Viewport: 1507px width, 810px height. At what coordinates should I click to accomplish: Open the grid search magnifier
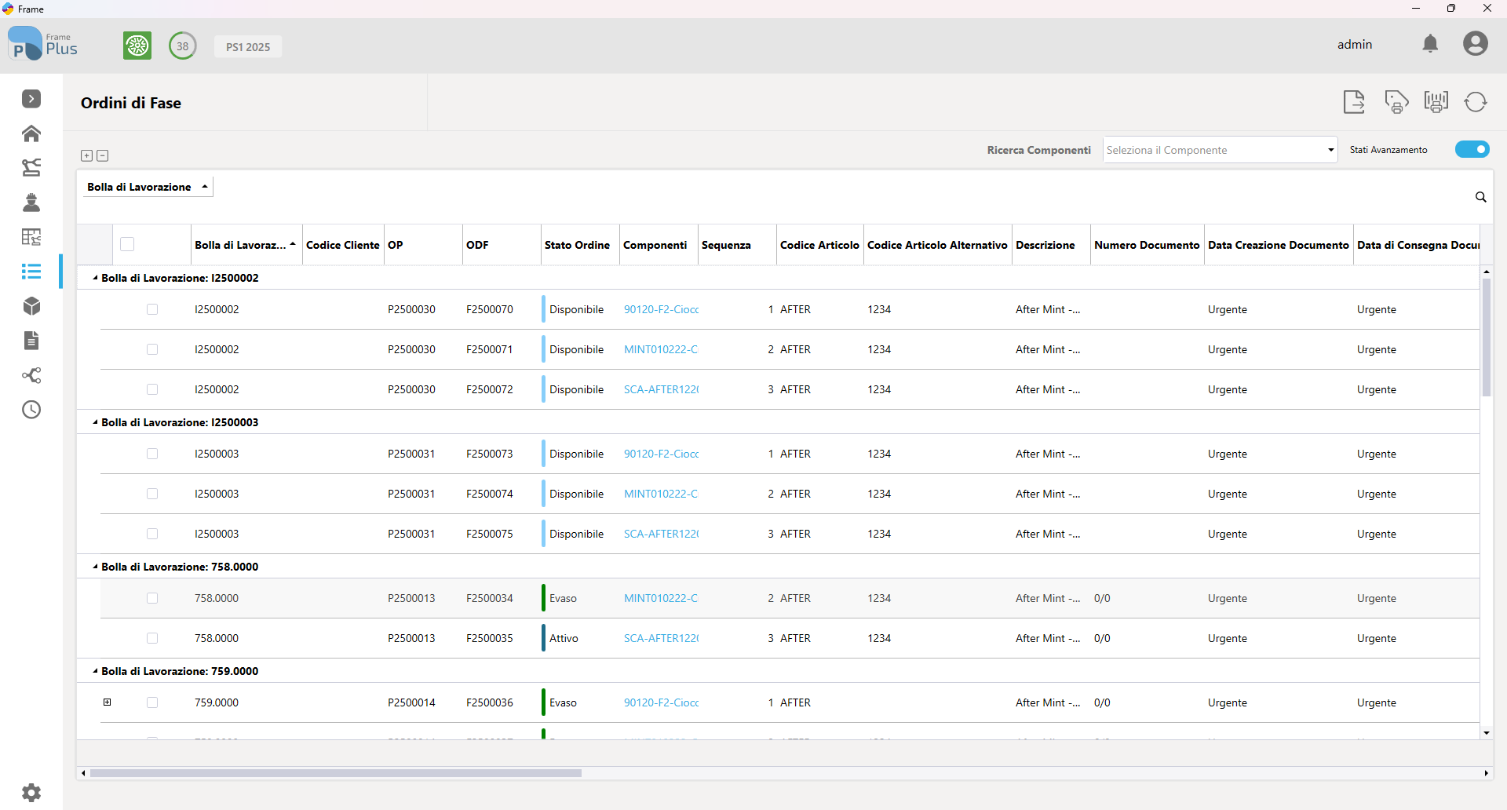[x=1480, y=197]
